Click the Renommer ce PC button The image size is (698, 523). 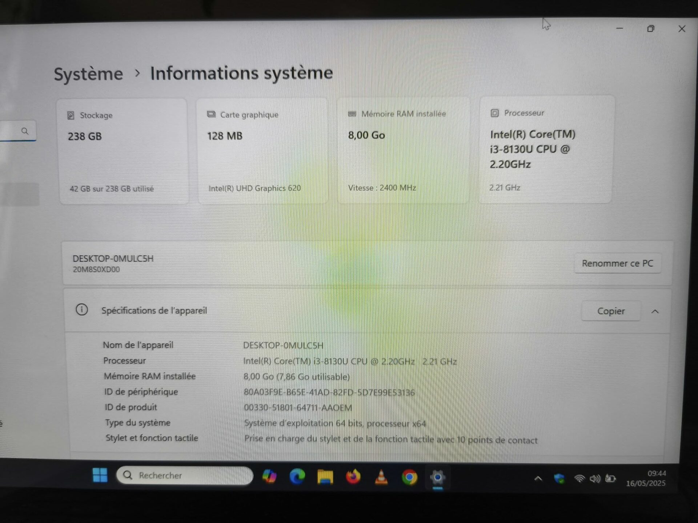617,263
